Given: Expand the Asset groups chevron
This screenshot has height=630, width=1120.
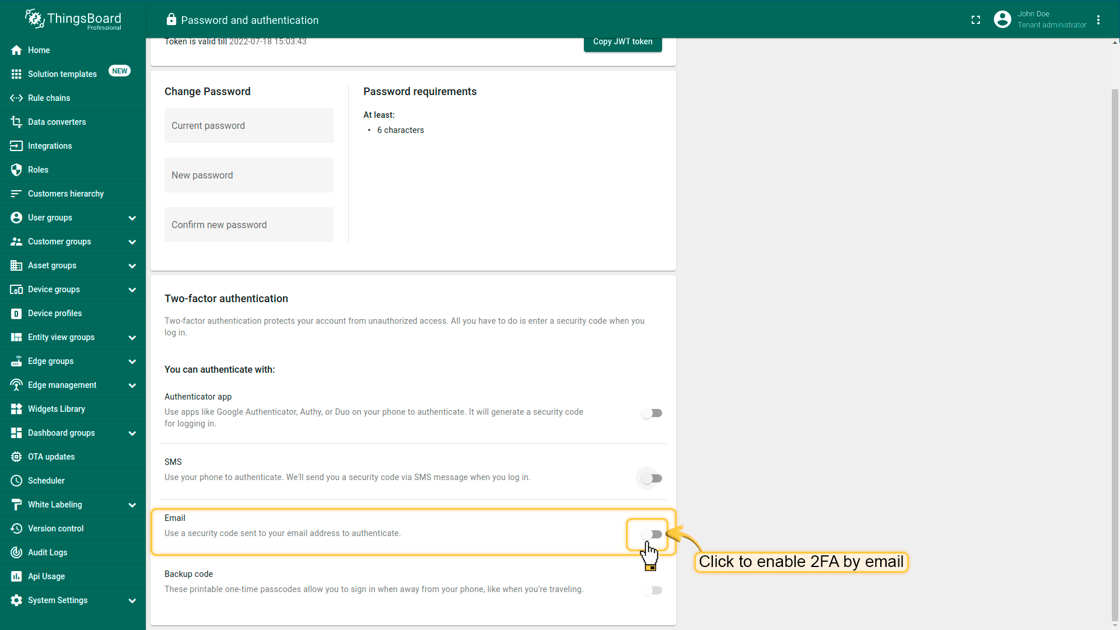Looking at the screenshot, I should (132, 266).
